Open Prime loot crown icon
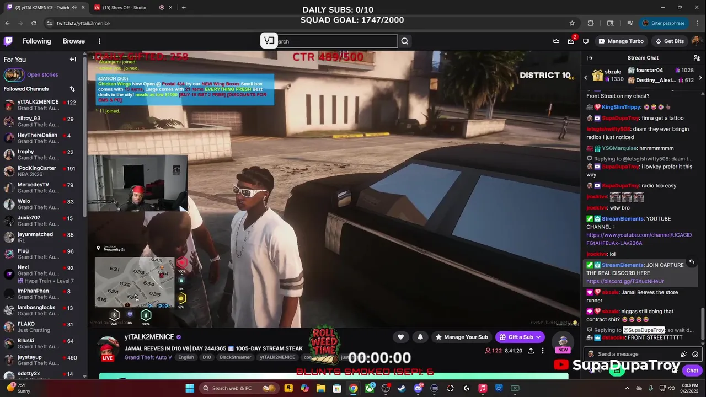The image size is (706, 397). [557, 41]
